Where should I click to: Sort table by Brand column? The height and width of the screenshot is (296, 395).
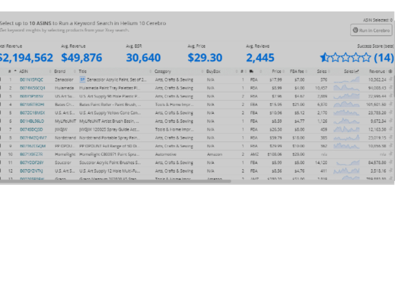click(x=60, y=71)
